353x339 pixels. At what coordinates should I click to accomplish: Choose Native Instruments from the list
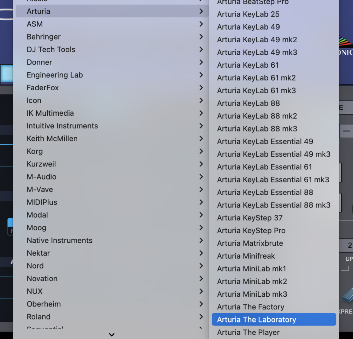point(112,241)
